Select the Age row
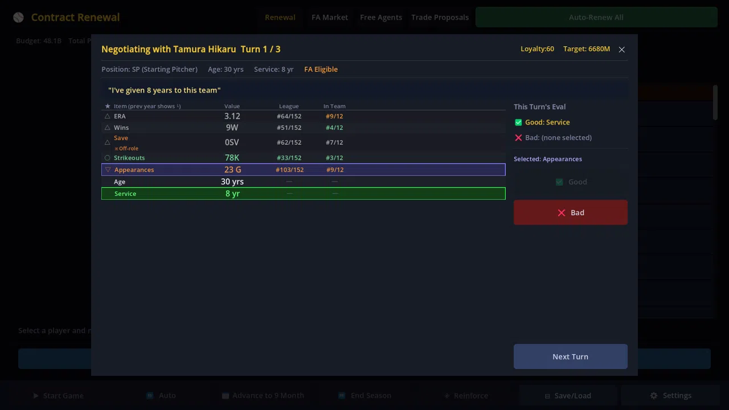 (304, 182)
